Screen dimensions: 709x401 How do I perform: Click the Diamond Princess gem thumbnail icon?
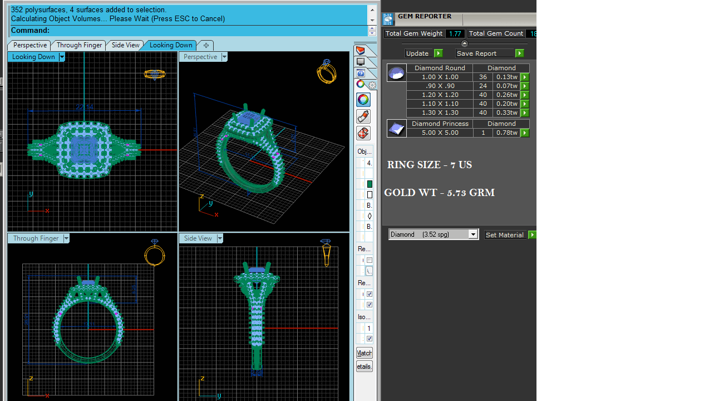point(396,129)
